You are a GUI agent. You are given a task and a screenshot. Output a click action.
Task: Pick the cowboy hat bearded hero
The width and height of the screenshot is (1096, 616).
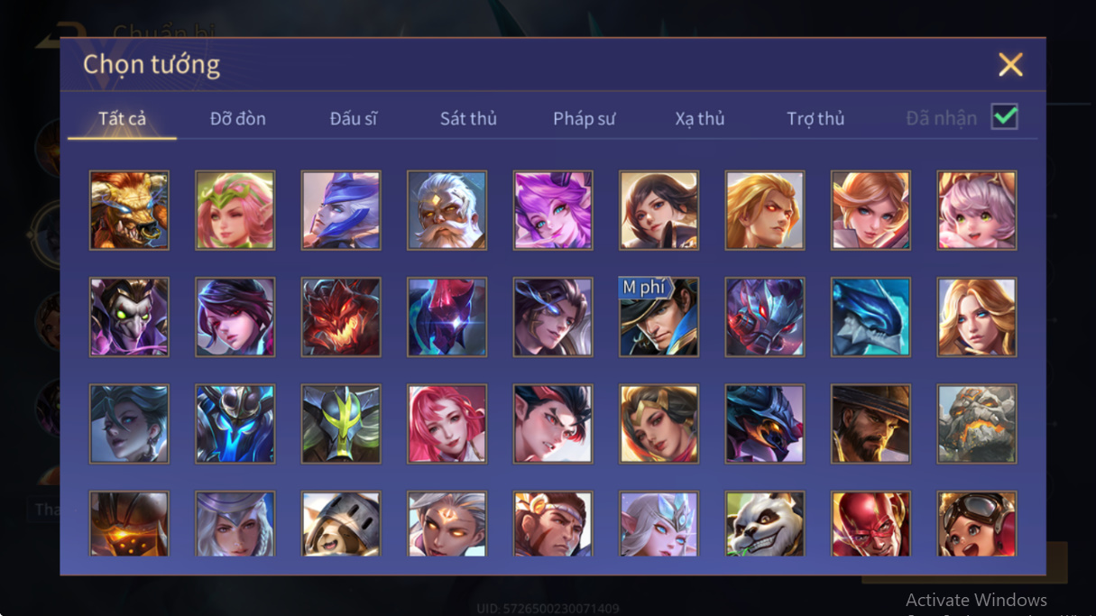pos(870,424)
